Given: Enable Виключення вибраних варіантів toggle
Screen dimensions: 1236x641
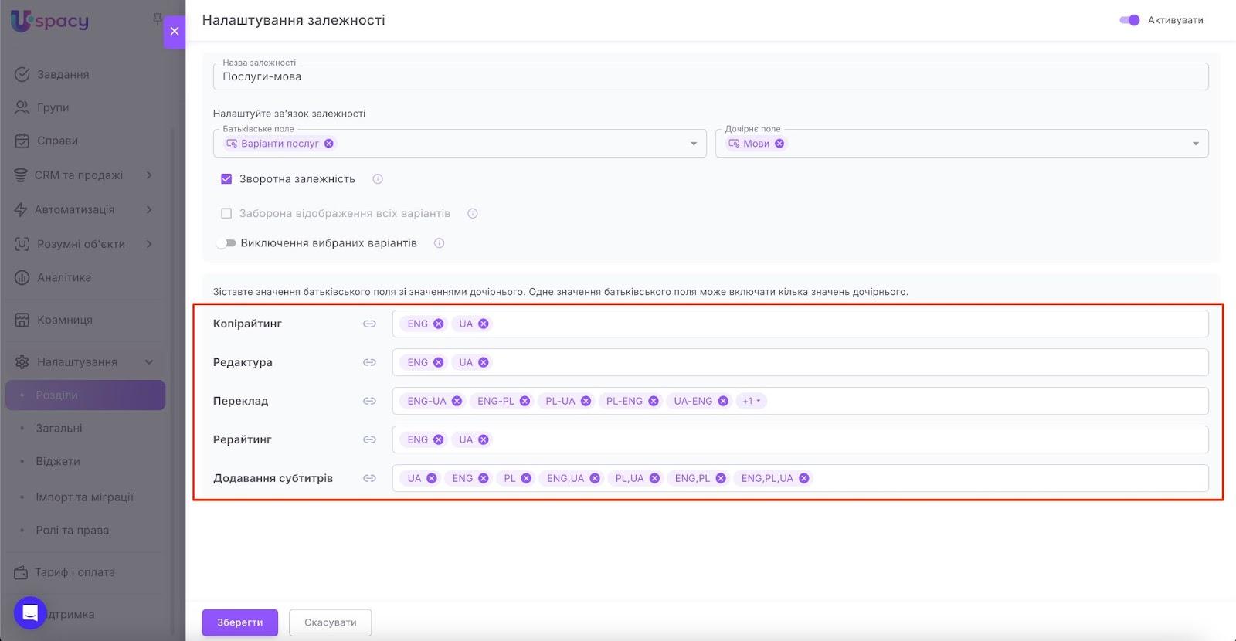Looking at the screenshot, I should pos(226,243).
